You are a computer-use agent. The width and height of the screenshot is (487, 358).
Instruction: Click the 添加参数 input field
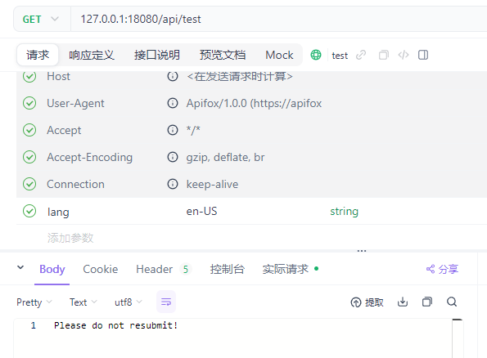[x=70, y=238]
